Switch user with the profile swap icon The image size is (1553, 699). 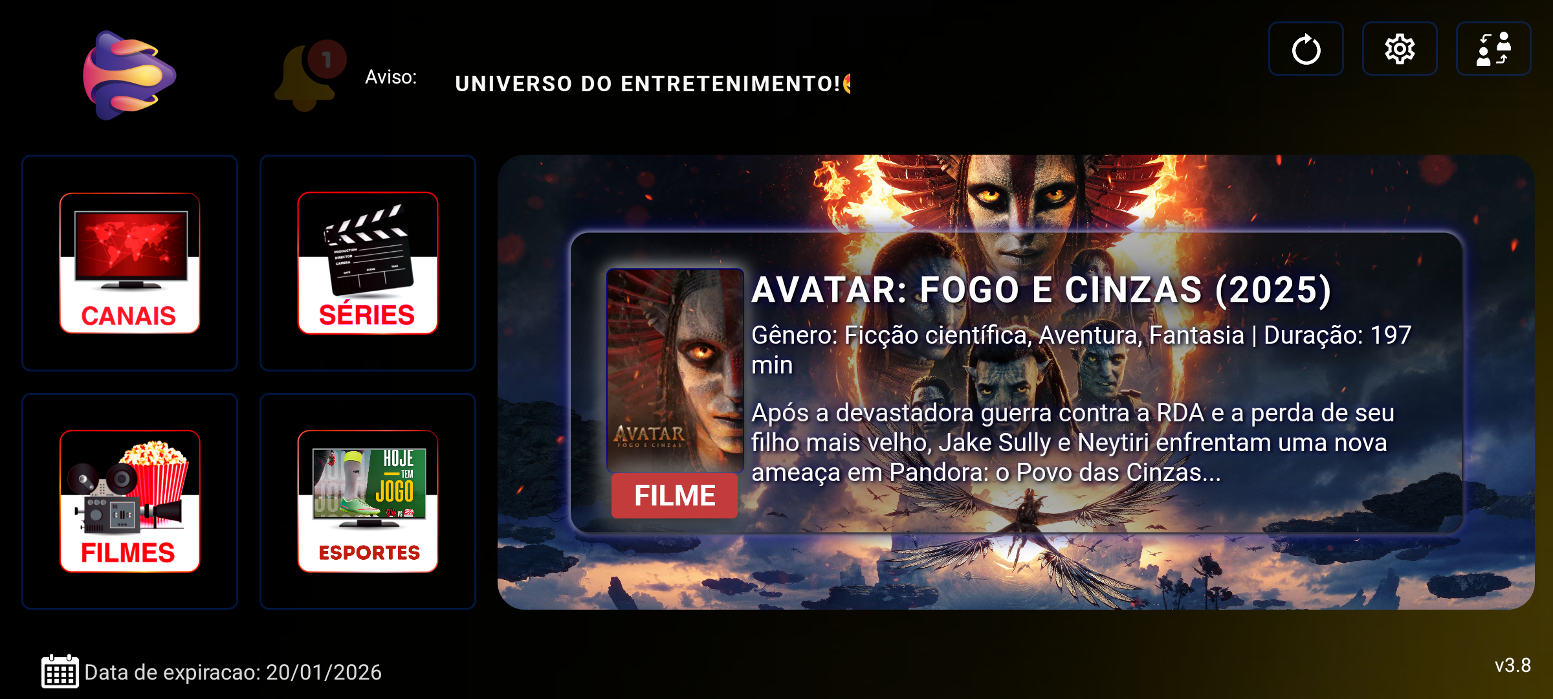[1493, 49]
